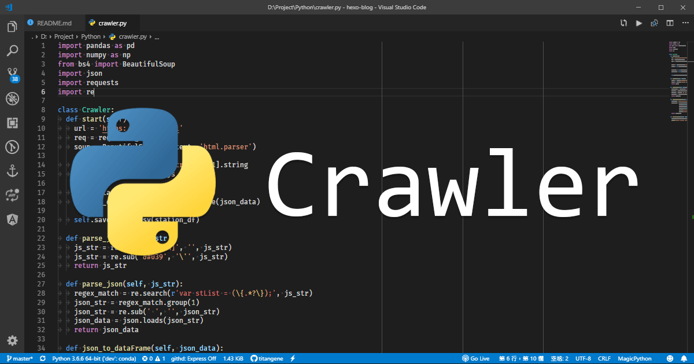Open the Search view in activity bar
The height and width of the screenshot is (364, 694).
coord(12,51)
